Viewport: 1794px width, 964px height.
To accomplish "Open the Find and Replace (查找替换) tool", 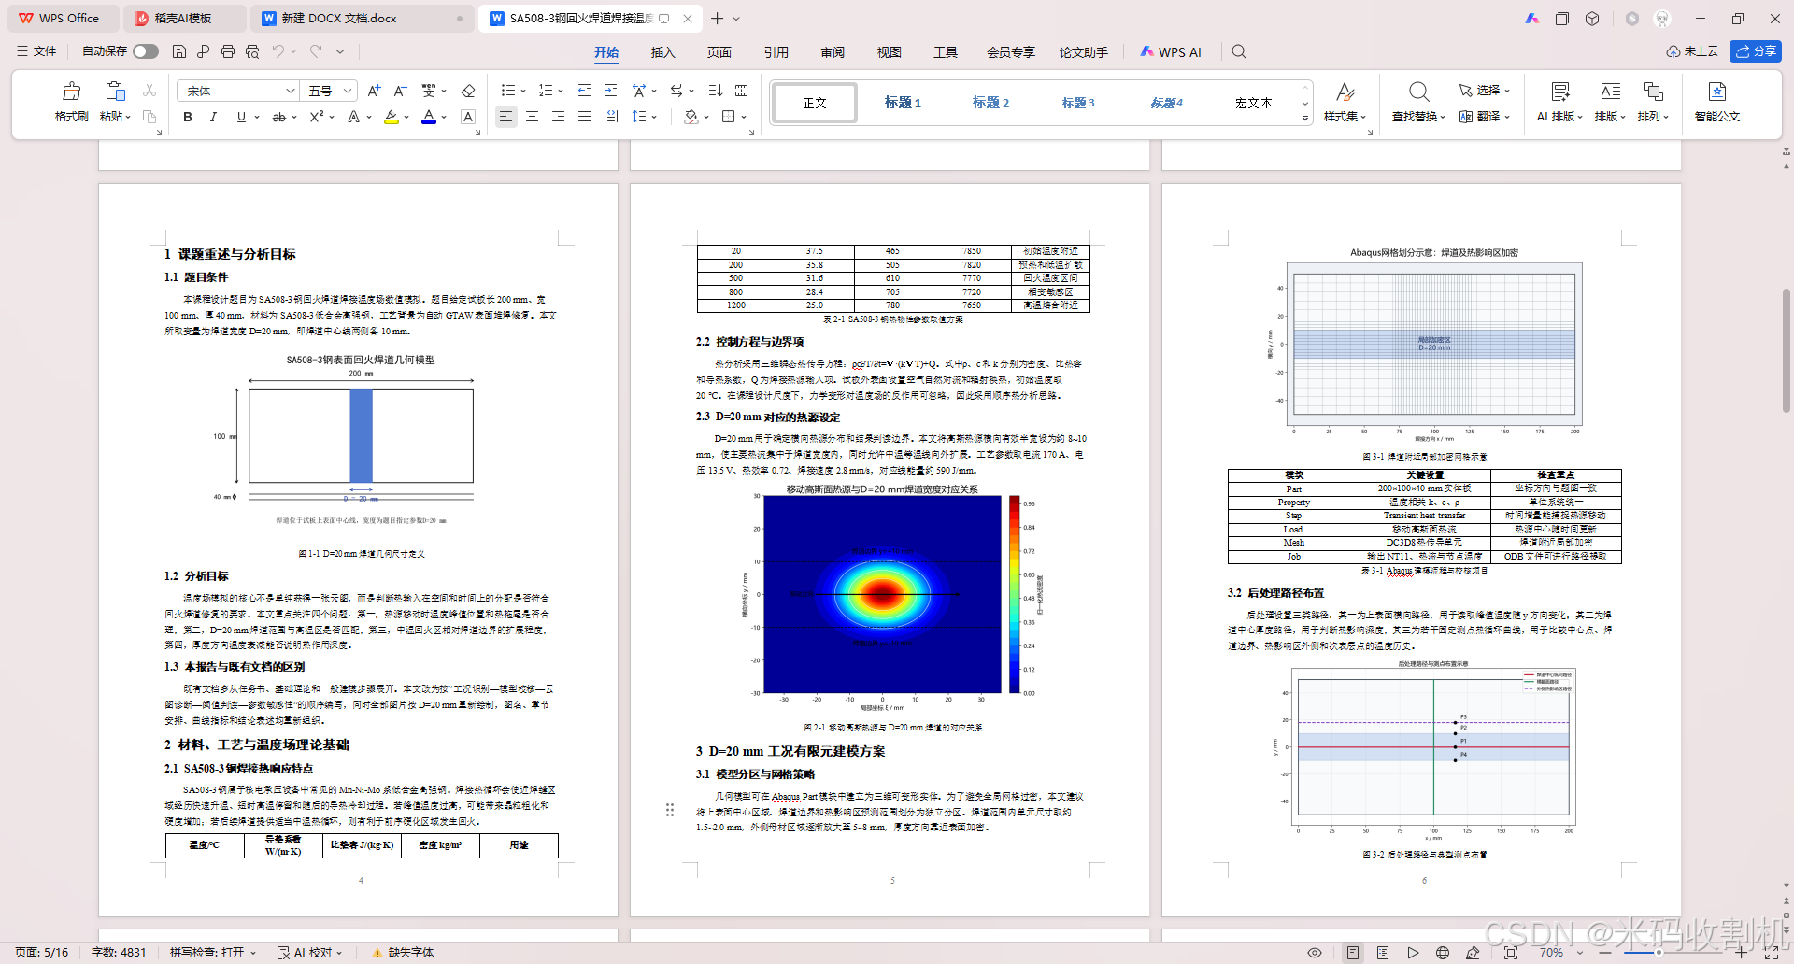I will coord(1418,102).
